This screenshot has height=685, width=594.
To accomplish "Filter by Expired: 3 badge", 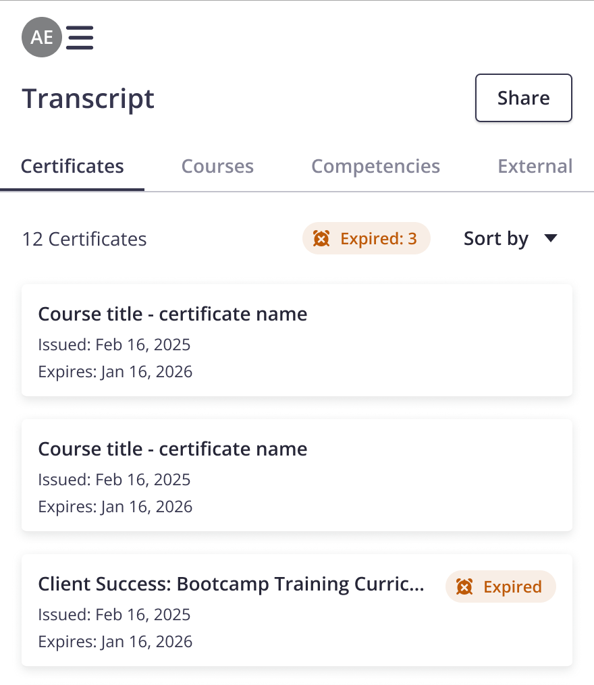I will click(366, 238).
